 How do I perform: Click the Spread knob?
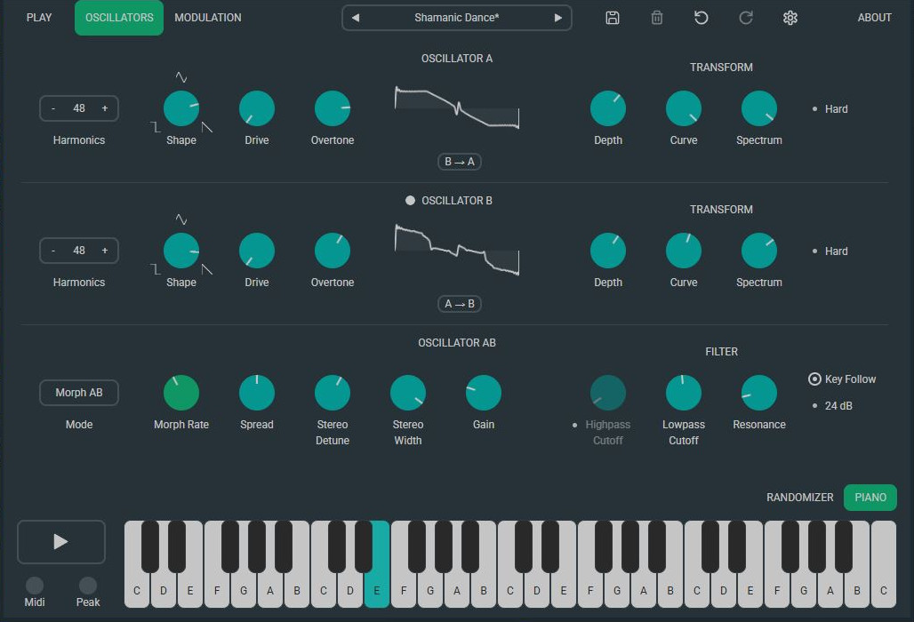tap(256, 393)
